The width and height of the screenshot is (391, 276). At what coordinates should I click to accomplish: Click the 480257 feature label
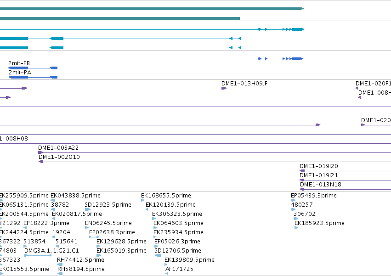[302, 205]
